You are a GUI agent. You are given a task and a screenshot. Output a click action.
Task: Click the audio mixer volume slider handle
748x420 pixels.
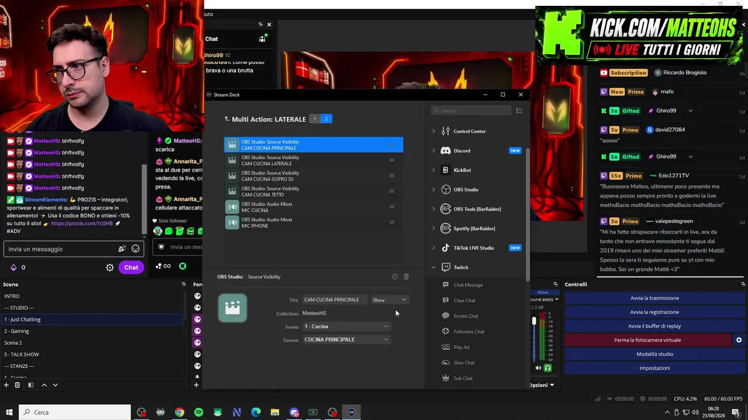pos(534,321)
